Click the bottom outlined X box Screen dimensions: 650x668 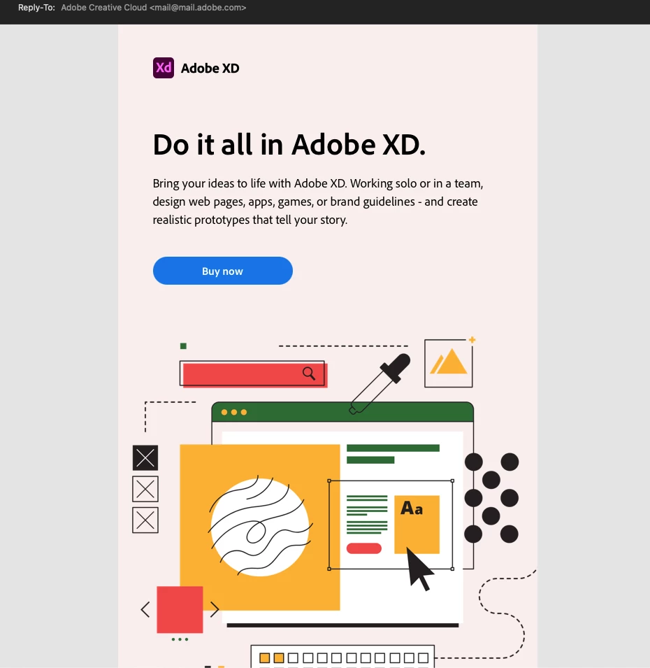point(145,520)
